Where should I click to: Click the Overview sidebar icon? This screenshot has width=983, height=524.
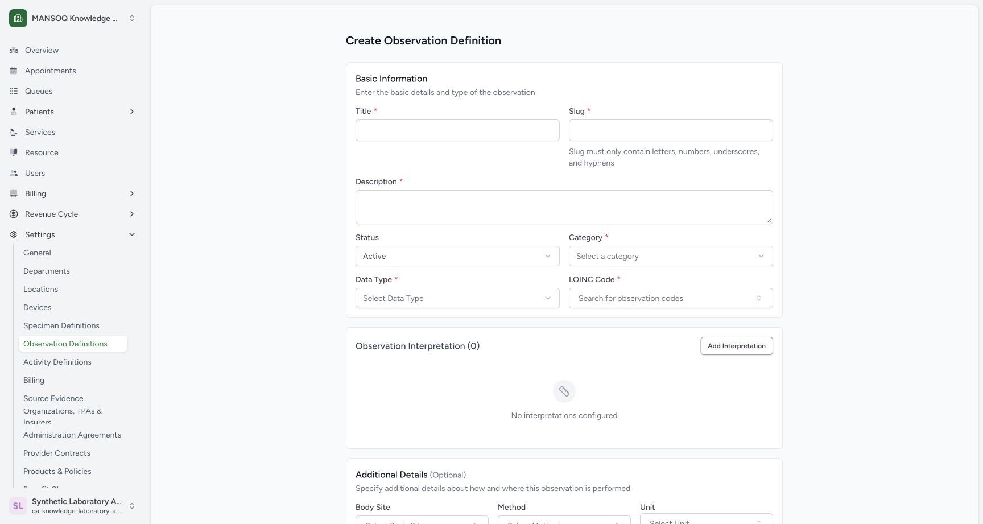(x=14, y=50)
